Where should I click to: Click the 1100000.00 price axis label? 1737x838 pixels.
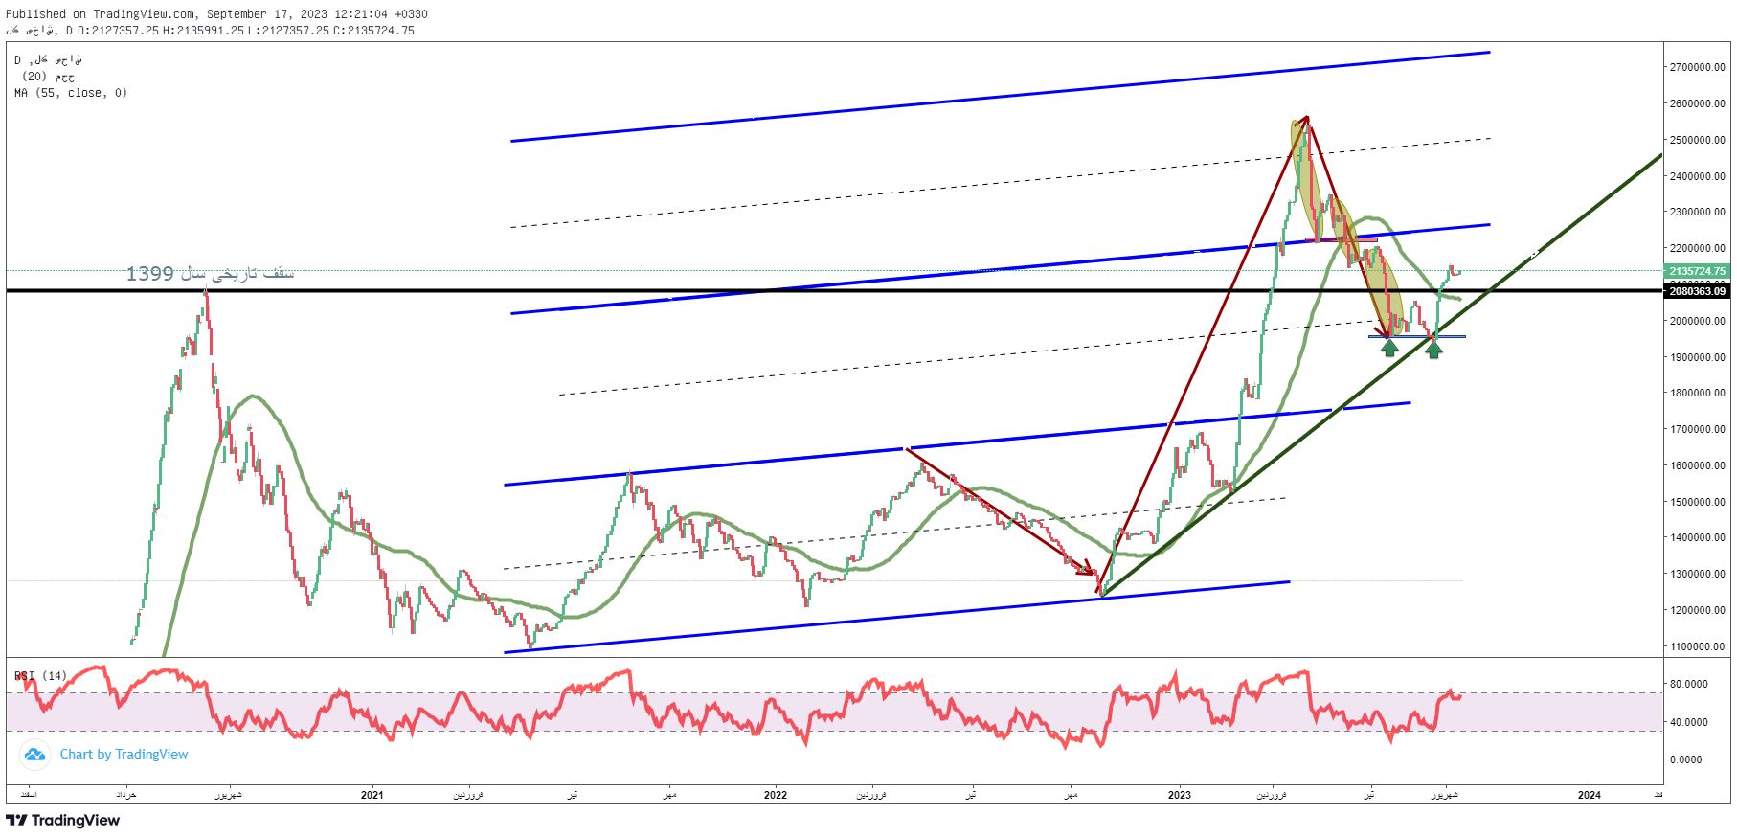1697,646
